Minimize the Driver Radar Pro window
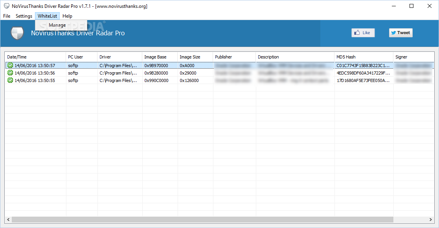This screenshot has height=228, width=439. (394, 6)
